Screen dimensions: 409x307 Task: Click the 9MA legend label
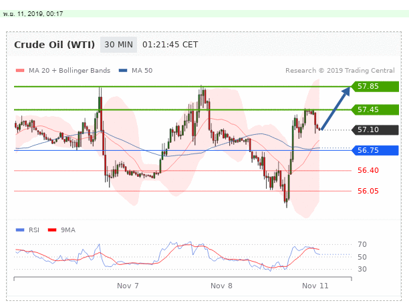point(68,230)
